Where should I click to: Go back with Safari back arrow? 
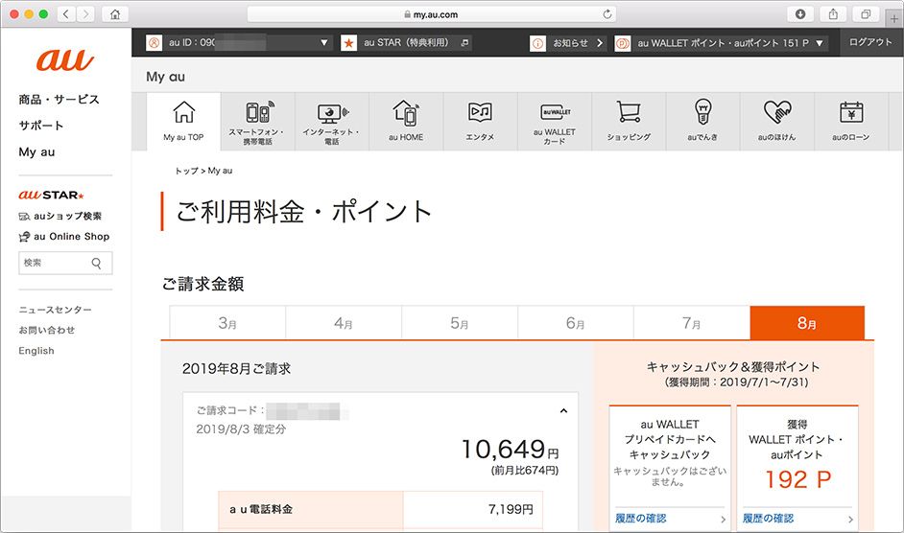tap(66, 13)
